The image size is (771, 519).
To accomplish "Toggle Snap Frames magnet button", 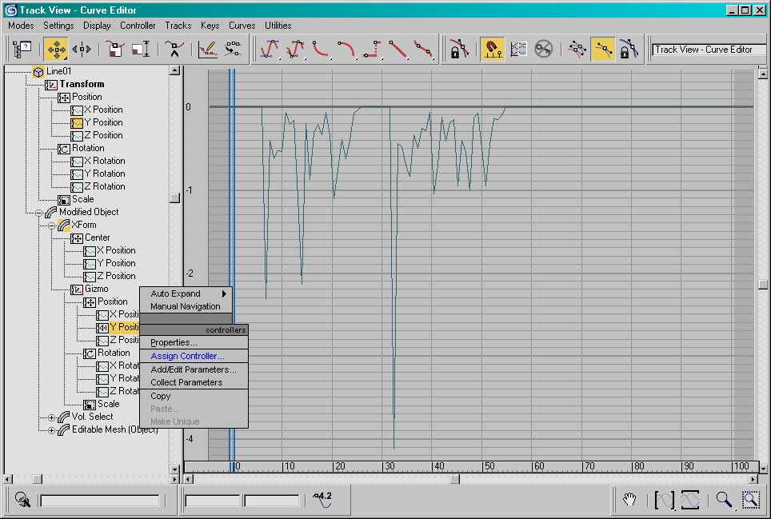I will (x=492, y=49).
